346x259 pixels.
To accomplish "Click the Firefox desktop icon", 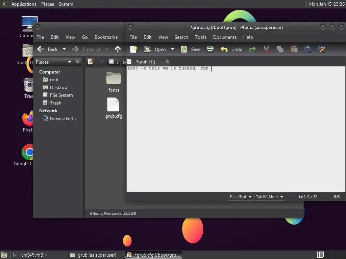I will 28,121.
